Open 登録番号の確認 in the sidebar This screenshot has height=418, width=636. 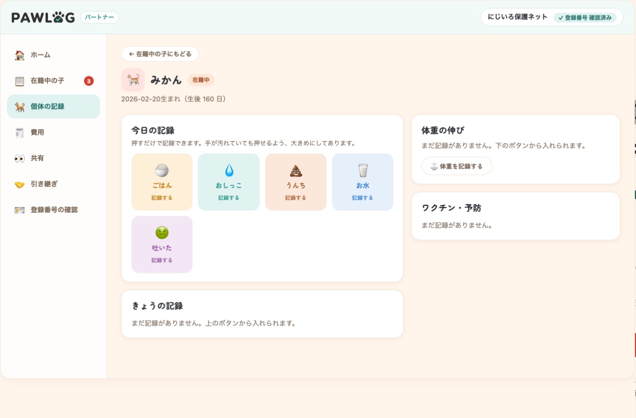53,210
